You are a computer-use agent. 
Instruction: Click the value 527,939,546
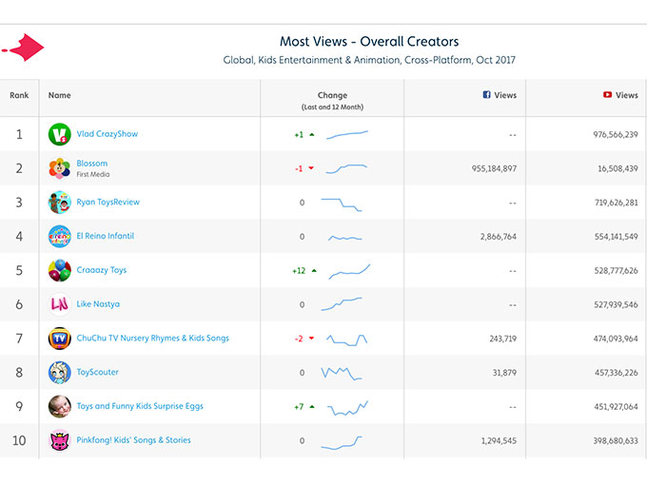click(x=616, y=304)
